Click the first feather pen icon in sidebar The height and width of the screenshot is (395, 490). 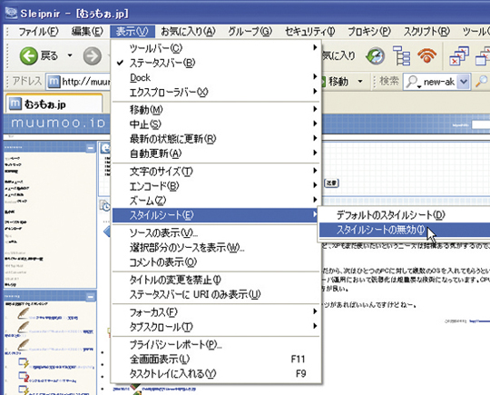(x=23, y=313)
